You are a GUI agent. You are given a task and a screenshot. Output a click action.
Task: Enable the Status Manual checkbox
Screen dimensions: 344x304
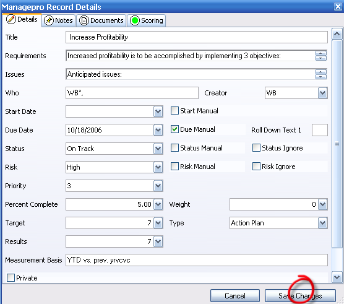(174, 148)
